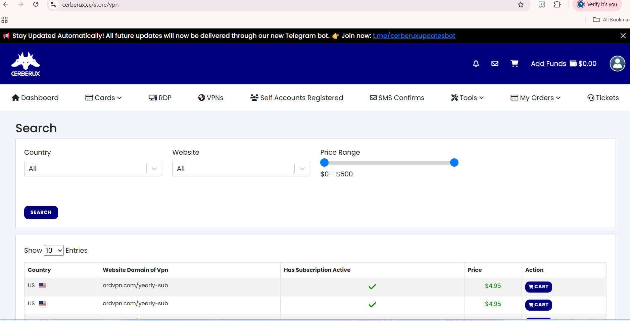Click second row ordvpn.com/yearly-sub text

[135, 304]
